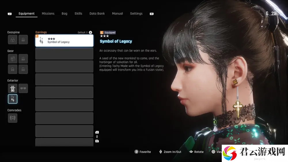Viewport: 288px width, 162px height.
Task: Open the Bag tab
Action: tap(64, 14)
